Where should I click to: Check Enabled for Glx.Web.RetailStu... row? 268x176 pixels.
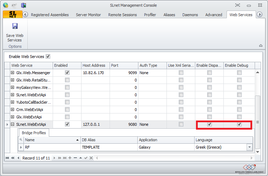[x=67, y=80]
